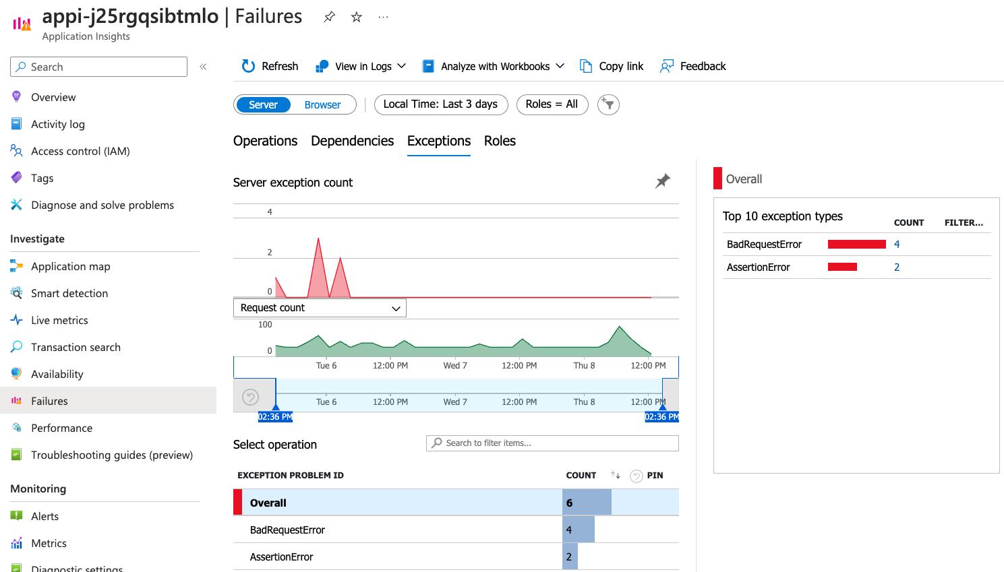
Task: Switch the view toggle to Server
Action: (x=263, y=104)
